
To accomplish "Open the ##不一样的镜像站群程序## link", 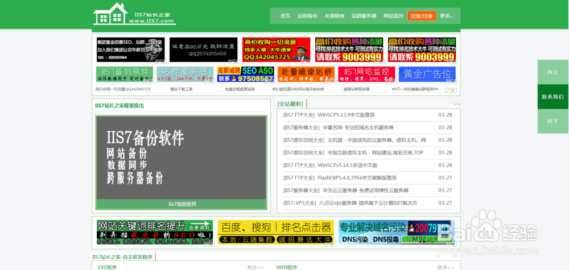I will 415,89.
